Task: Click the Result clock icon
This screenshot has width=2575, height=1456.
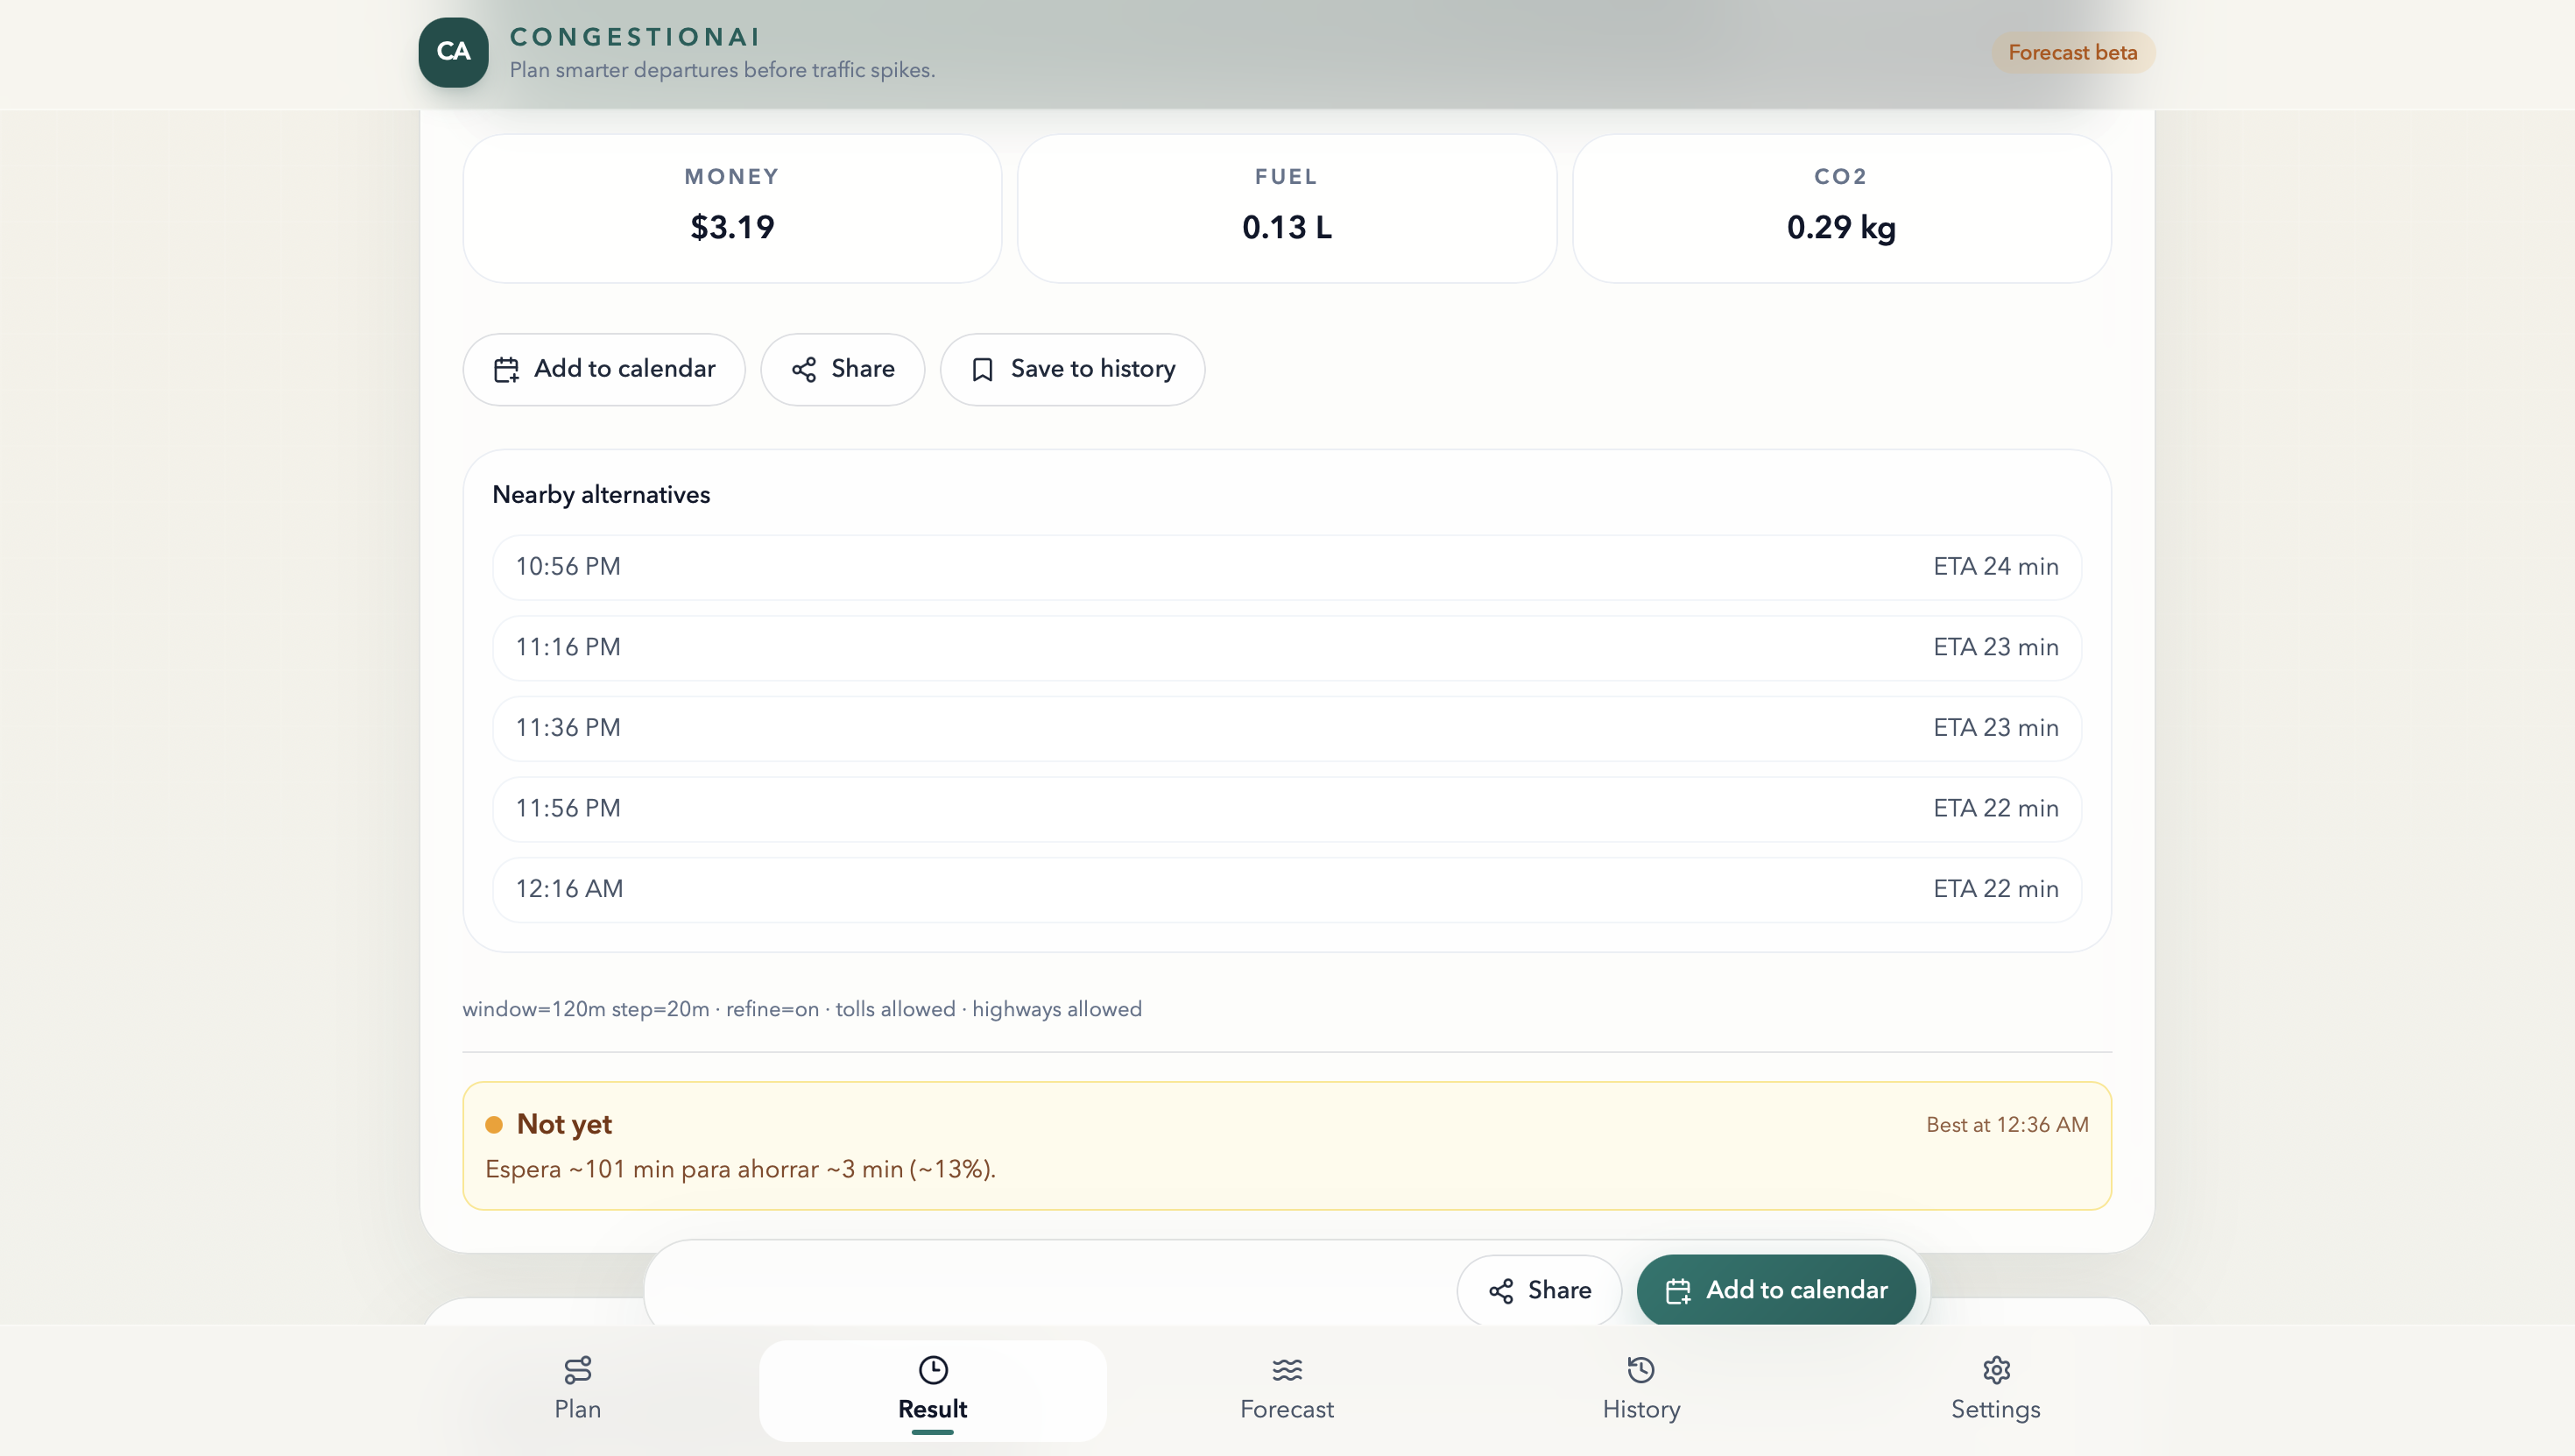Action: (933, 1369)
